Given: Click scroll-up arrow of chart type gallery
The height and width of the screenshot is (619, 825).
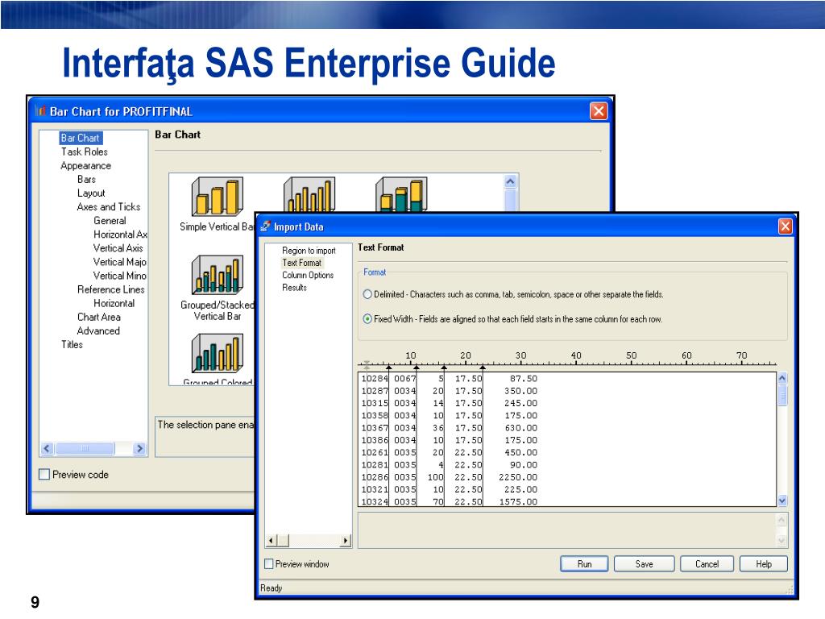Looking at the screenshot, I should (510, 181).
